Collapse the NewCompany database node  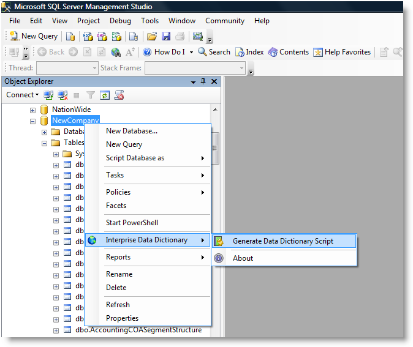(x=33, y=121)
